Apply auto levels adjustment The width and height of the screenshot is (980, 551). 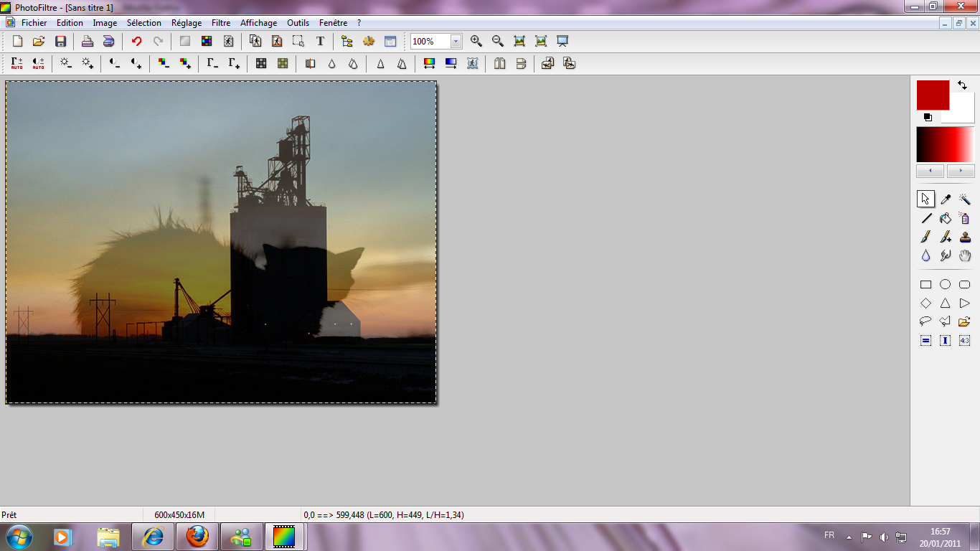[17, 64]
